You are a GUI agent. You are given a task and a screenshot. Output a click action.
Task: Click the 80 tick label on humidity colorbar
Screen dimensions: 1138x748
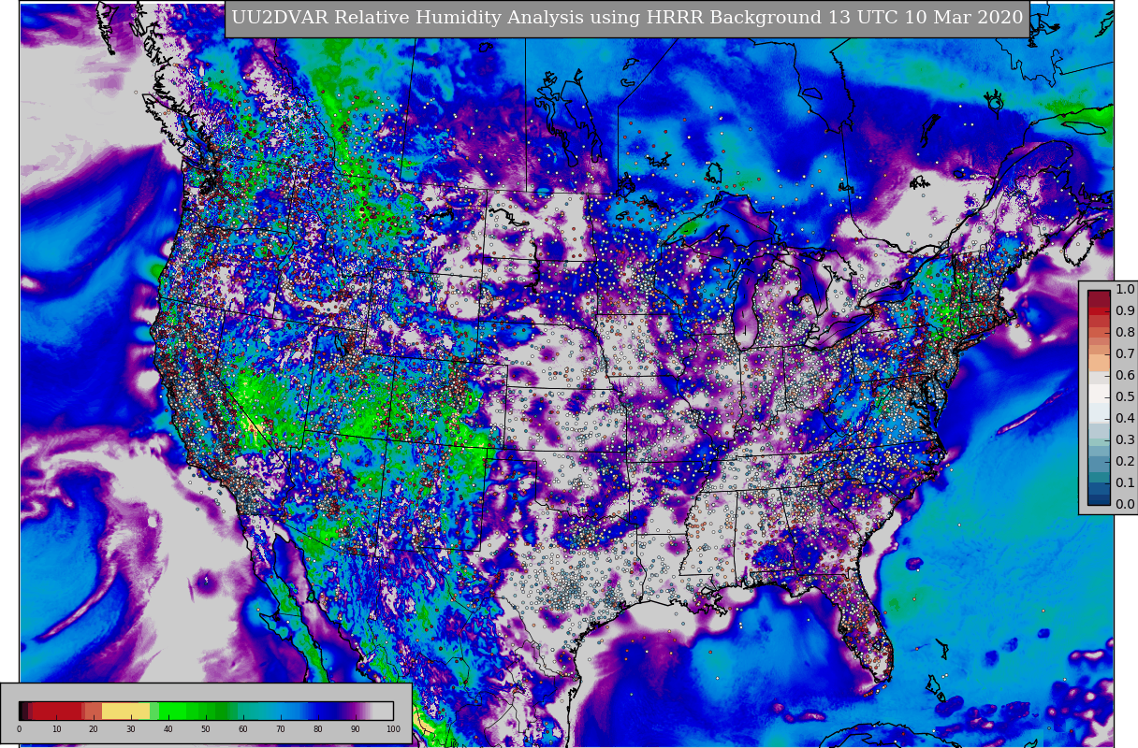(x=318, y=729)
